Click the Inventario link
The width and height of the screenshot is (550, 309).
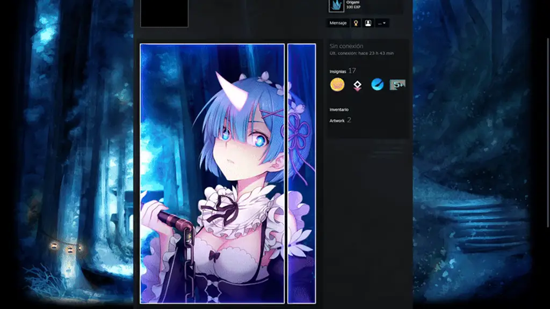coord(338,109)
